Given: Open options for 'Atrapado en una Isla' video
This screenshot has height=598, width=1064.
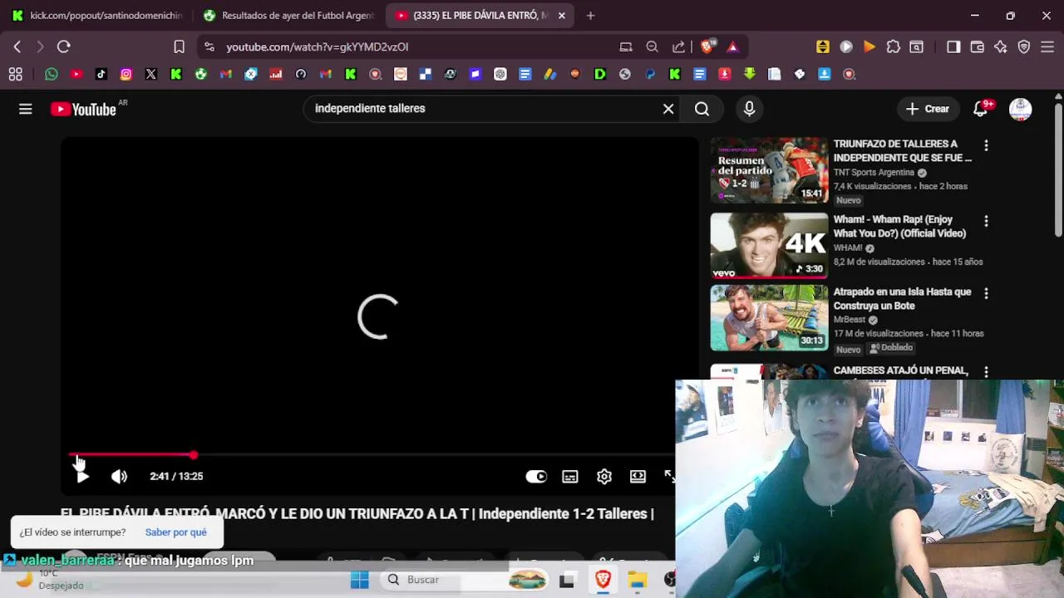Looking at the screenshot, I should point(986,293).
